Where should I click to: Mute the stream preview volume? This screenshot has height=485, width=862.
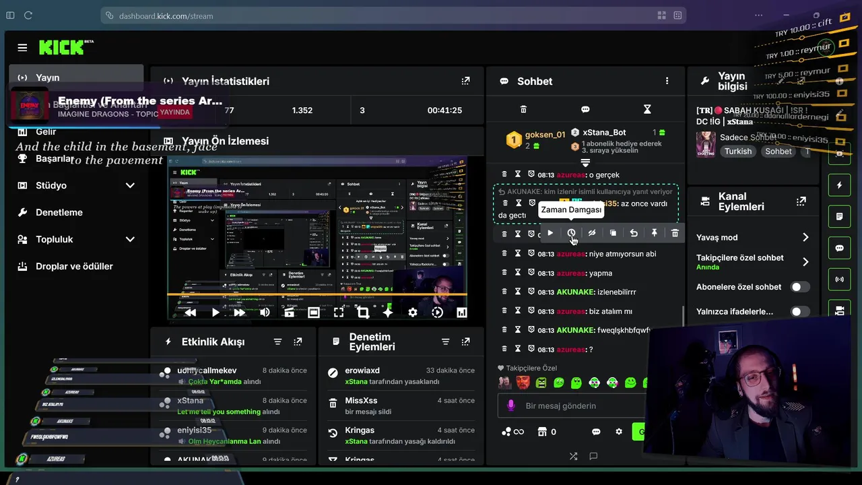pos(265,313)
